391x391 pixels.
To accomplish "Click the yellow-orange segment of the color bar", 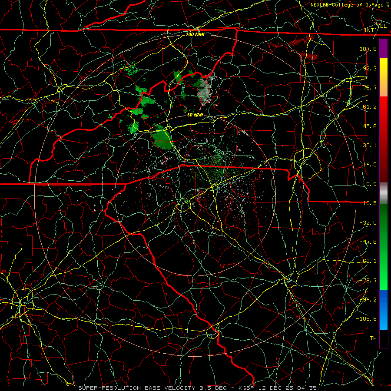I will pyautogui.click(x=384, y=77).
